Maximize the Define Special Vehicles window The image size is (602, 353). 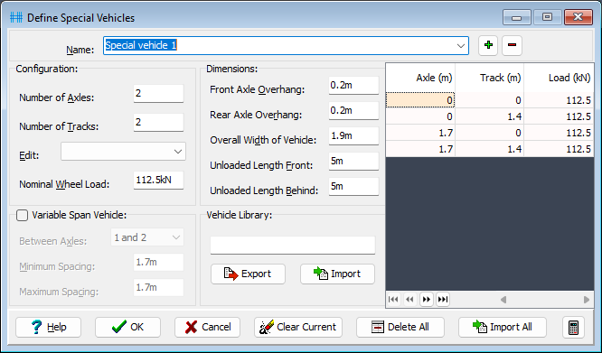click(x=547, y=17)
